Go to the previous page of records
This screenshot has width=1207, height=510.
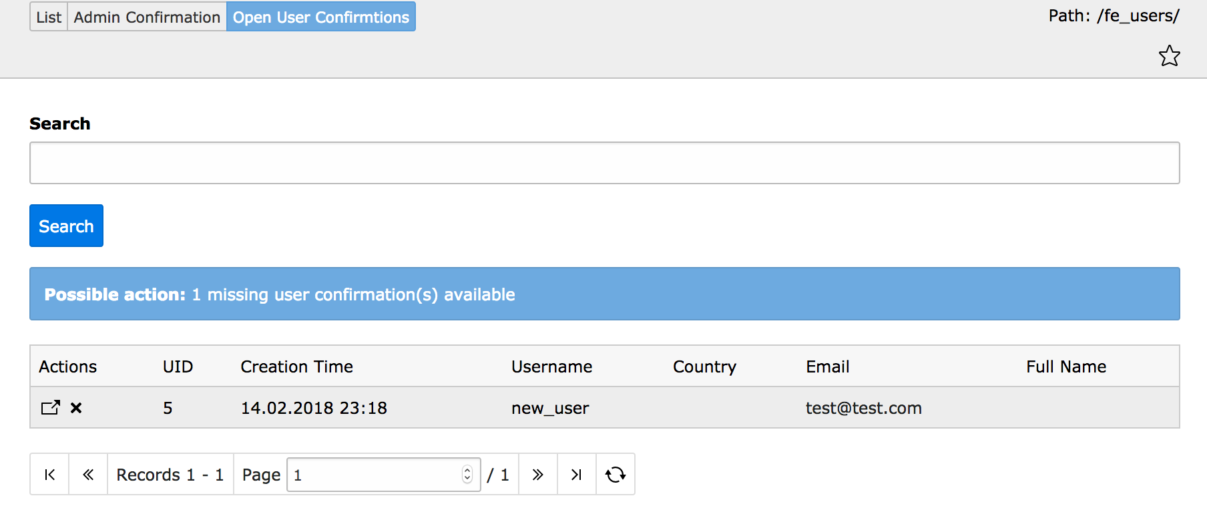point(88,475)
